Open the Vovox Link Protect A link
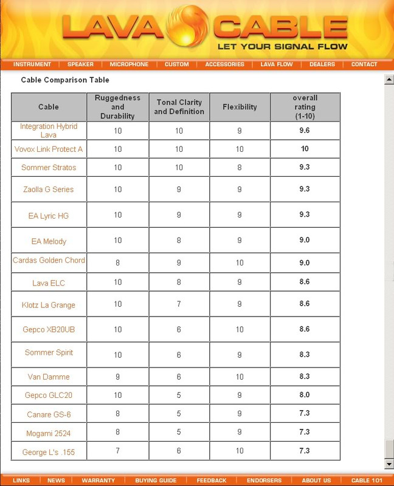This screenshot has height=486, width=394. coord(49,149)
